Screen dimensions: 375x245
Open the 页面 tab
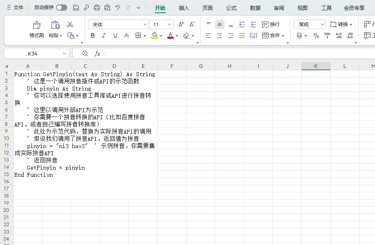click(207, 8)
